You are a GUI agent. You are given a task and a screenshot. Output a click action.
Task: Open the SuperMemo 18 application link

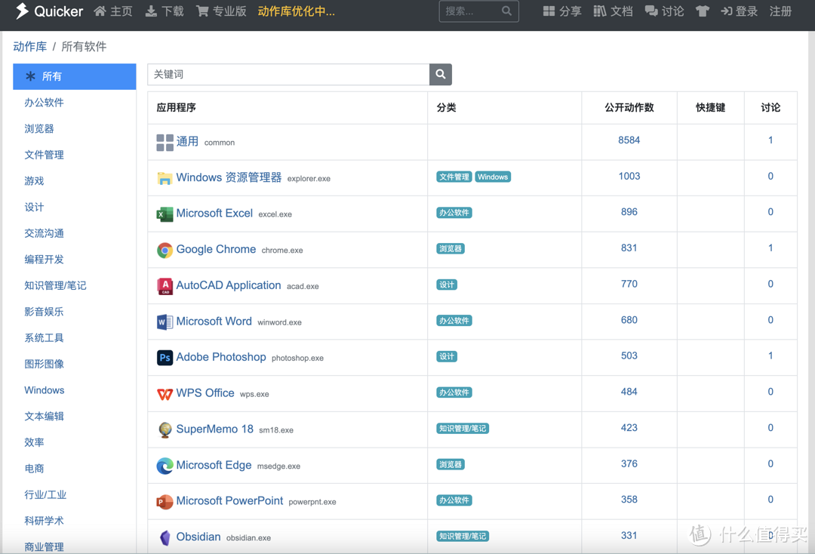click(x=214, y=429)
